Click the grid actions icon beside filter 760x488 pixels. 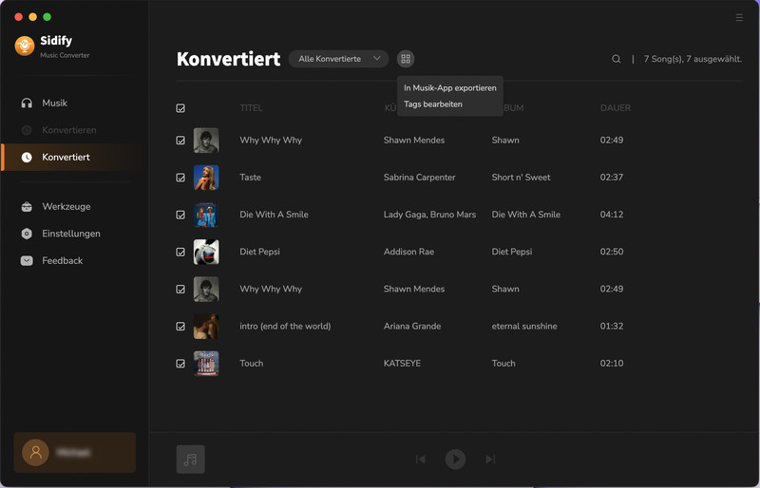pyautogui.click(x=406, y=59)
